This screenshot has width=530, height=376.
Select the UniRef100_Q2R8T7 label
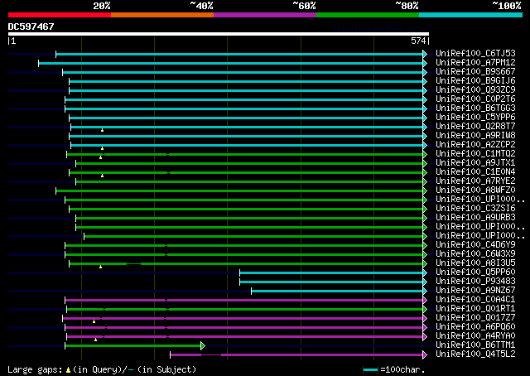475,127
